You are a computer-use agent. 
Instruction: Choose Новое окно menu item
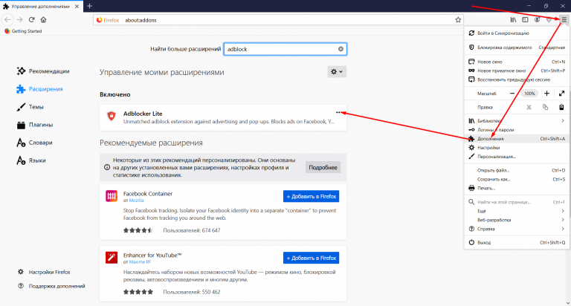click(x=517, y=62)
